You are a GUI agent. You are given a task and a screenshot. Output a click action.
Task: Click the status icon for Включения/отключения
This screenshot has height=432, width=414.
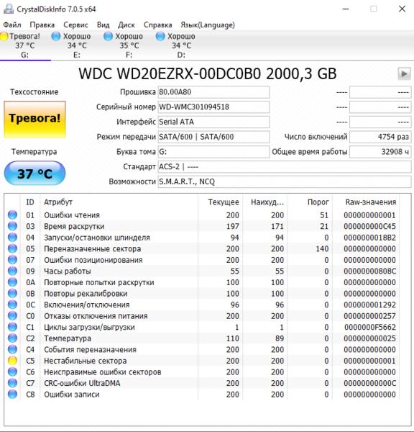(x=12, y=305)
